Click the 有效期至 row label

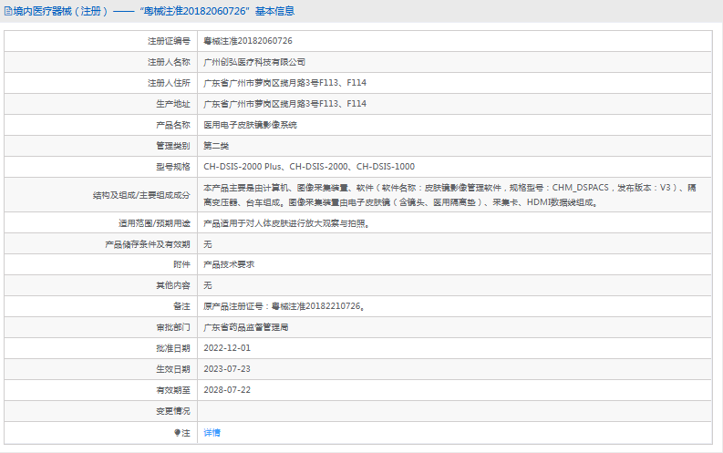point(173,390)
